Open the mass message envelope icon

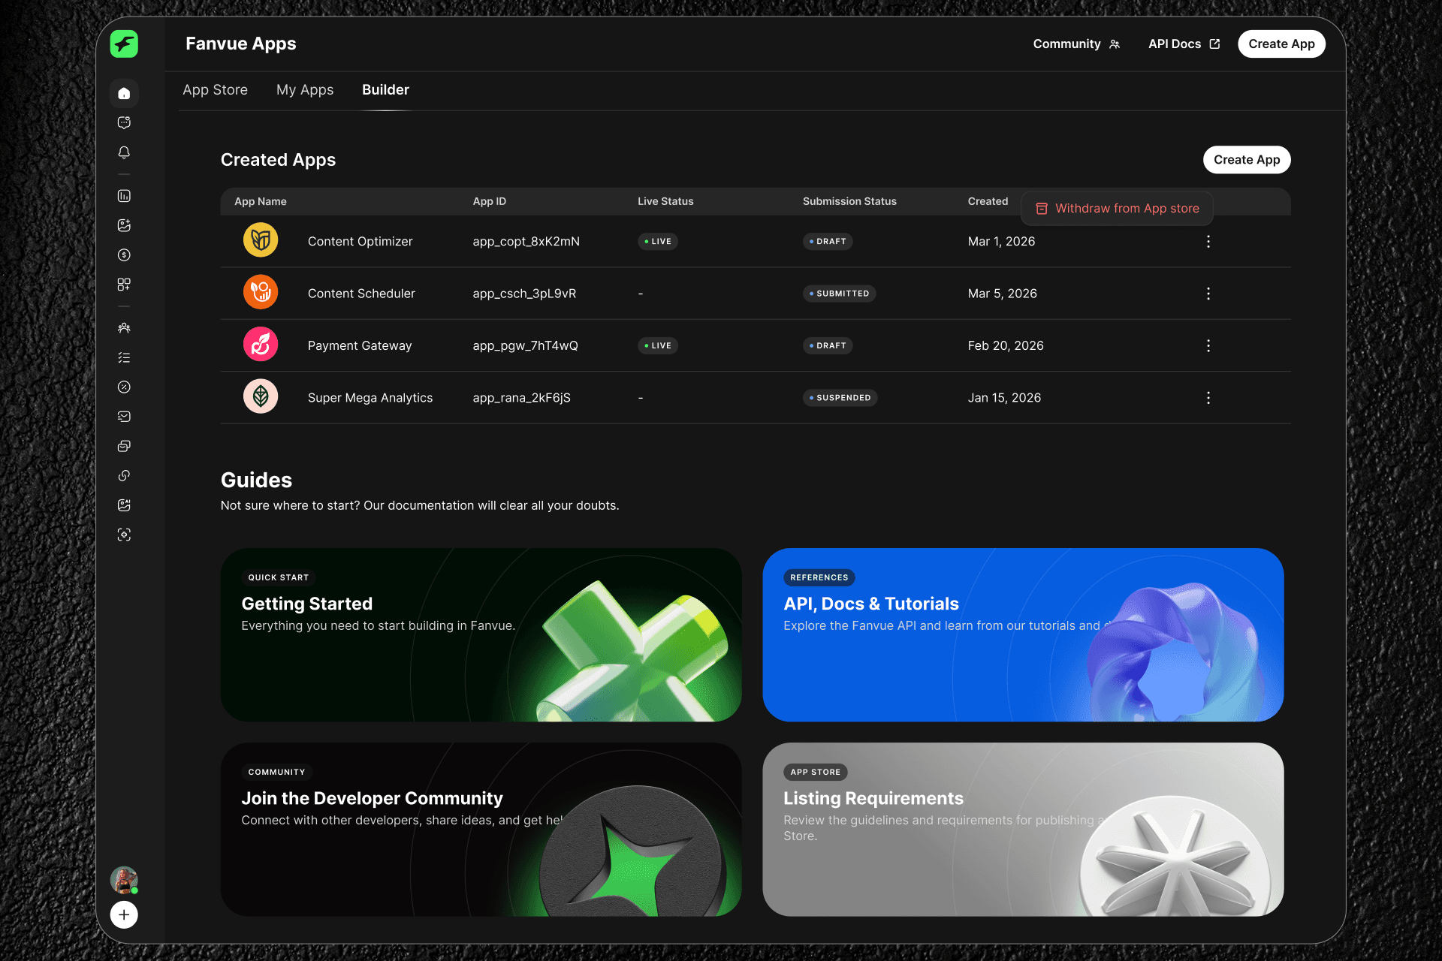pos(124,417)
